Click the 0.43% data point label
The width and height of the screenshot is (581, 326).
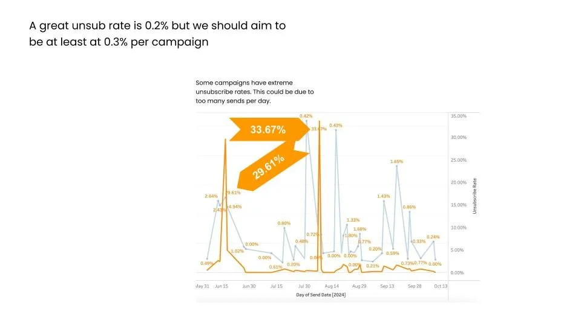[336, 126]
